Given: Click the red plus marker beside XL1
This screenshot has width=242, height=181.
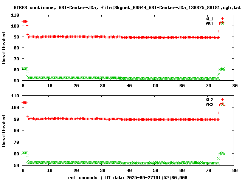Looking at the screenshot, I should pyautogui.click(x=222, y=19).
